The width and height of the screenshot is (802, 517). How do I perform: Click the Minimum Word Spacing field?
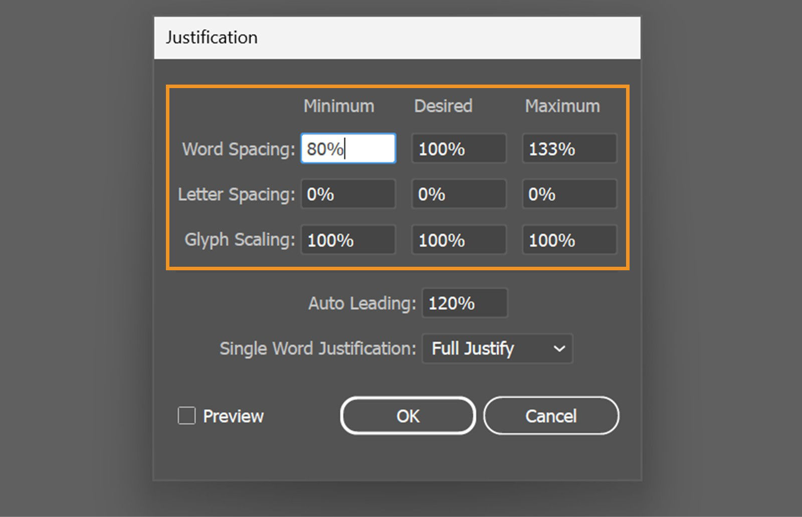(x=347, y=148)
